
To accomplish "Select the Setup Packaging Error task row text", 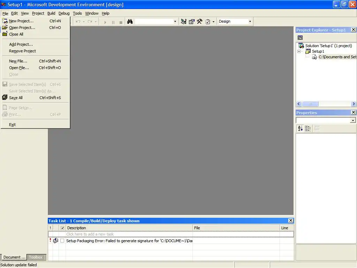I will (x=129, y=241).
